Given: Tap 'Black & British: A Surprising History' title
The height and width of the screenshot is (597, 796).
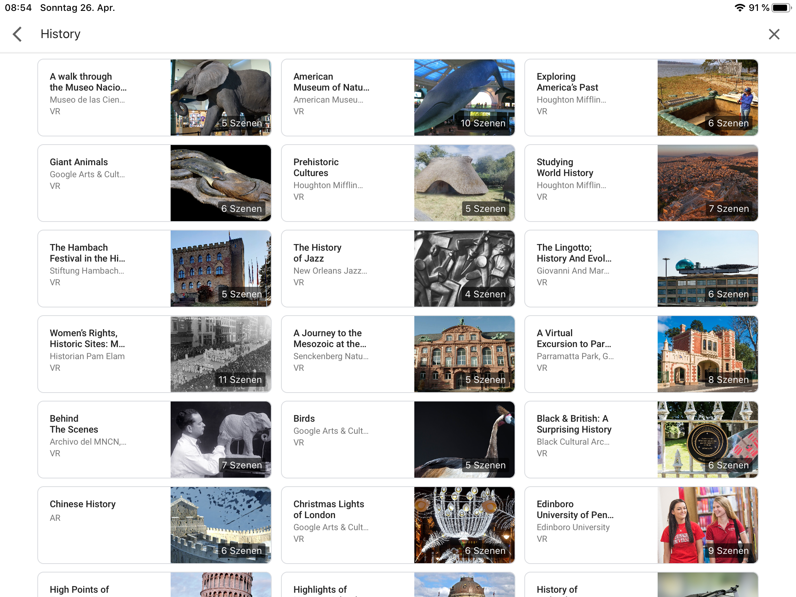Looking at the screenshot, I should 574,424.
